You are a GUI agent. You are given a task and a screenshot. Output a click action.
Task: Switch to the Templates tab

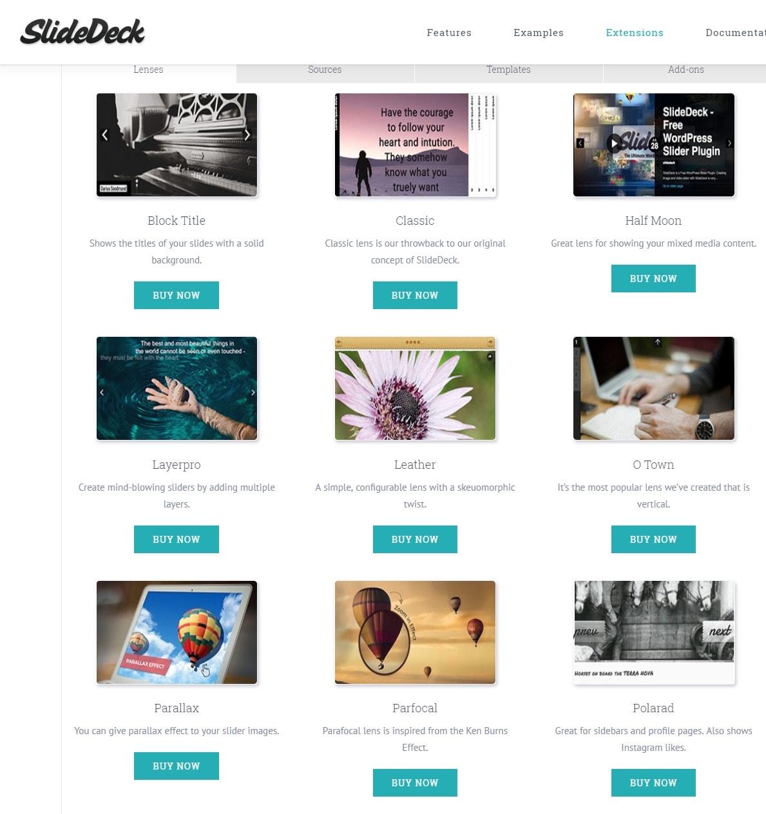[508, 70]
